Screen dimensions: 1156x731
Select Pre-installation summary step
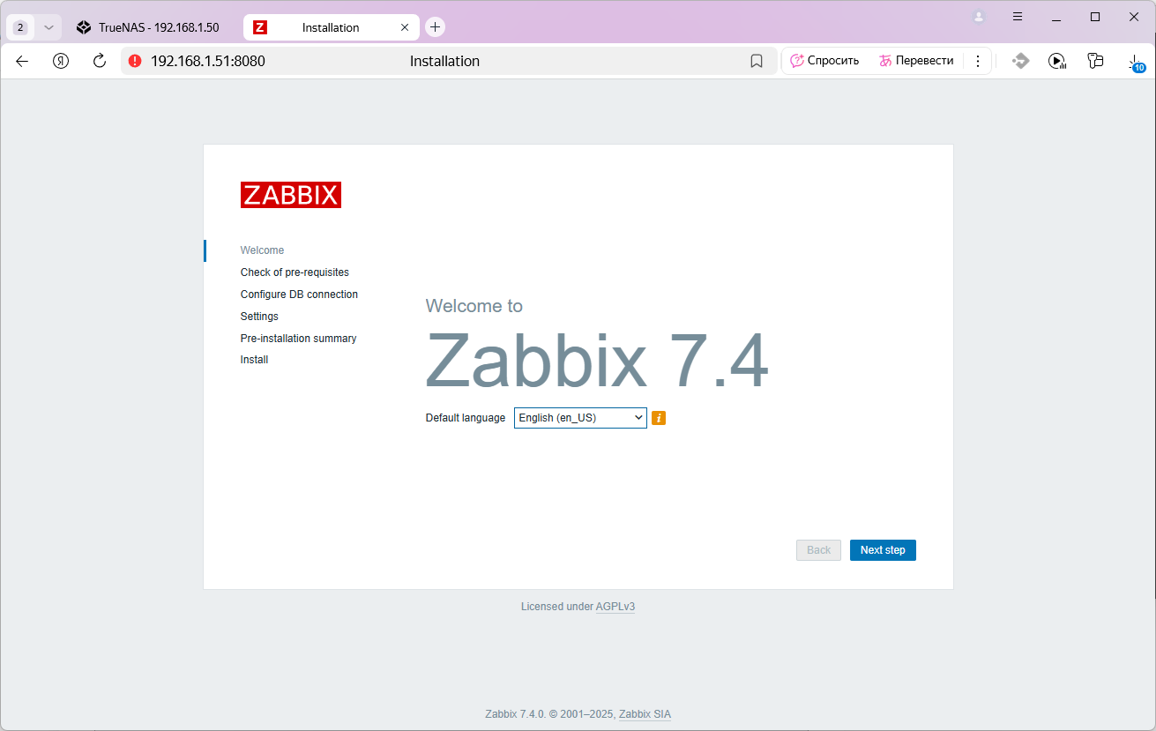(298, 339)
